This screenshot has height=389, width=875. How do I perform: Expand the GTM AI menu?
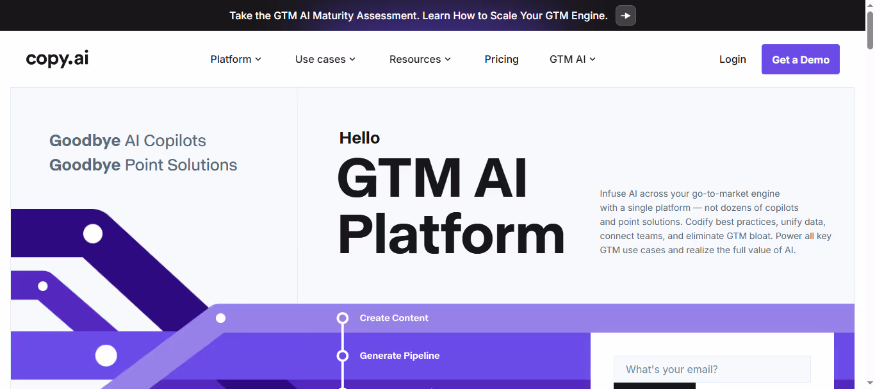[573, 59]
